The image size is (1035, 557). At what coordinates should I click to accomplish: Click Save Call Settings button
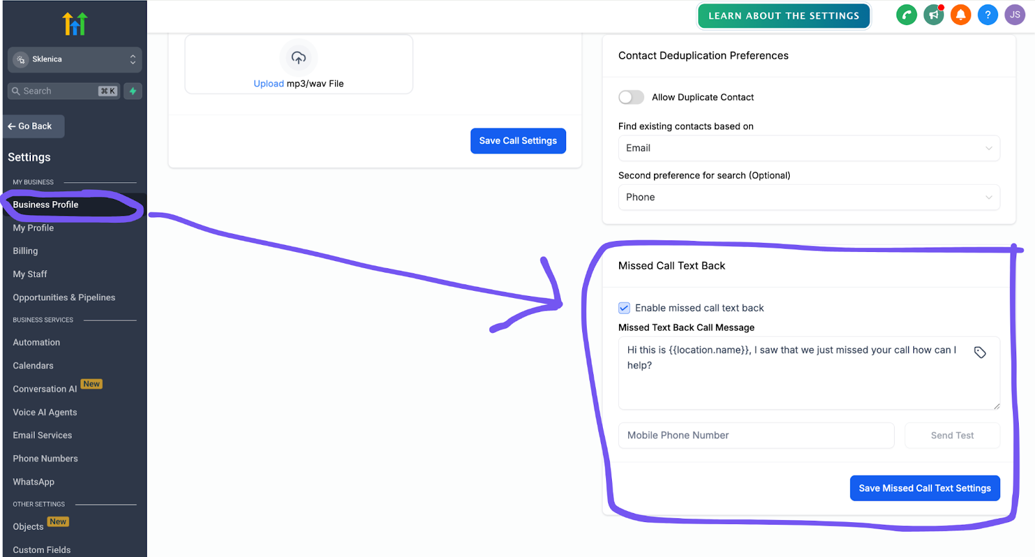tap(518, 141)
